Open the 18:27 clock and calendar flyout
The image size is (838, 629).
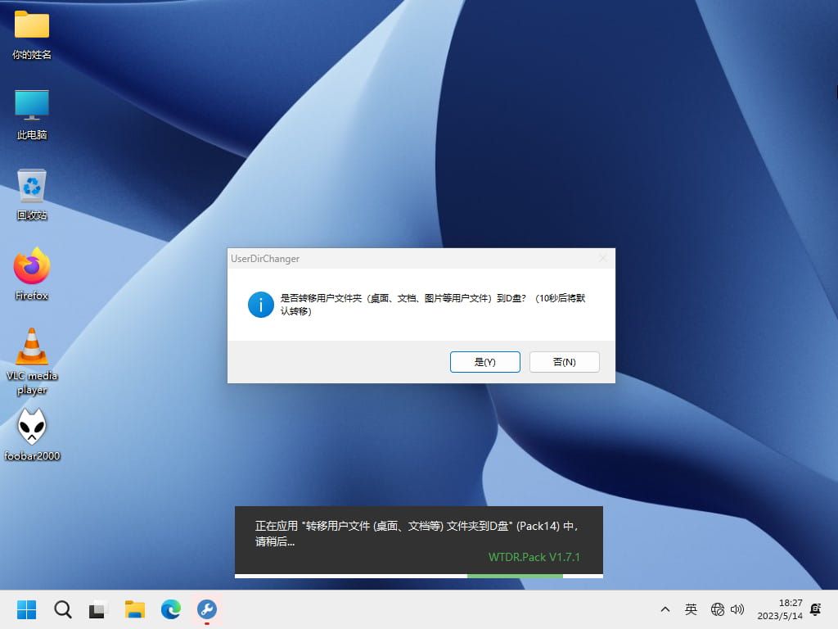pyautogui.click(x=778, y=609)
